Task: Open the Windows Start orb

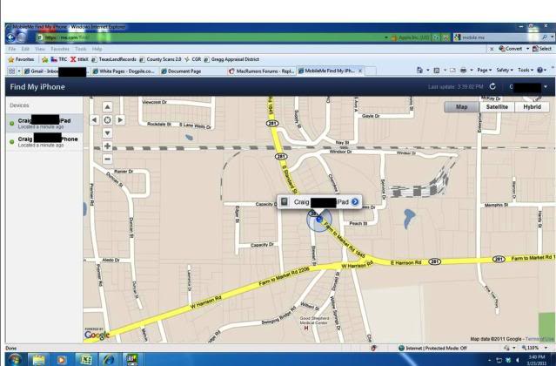Action: (x=15, y=359)
